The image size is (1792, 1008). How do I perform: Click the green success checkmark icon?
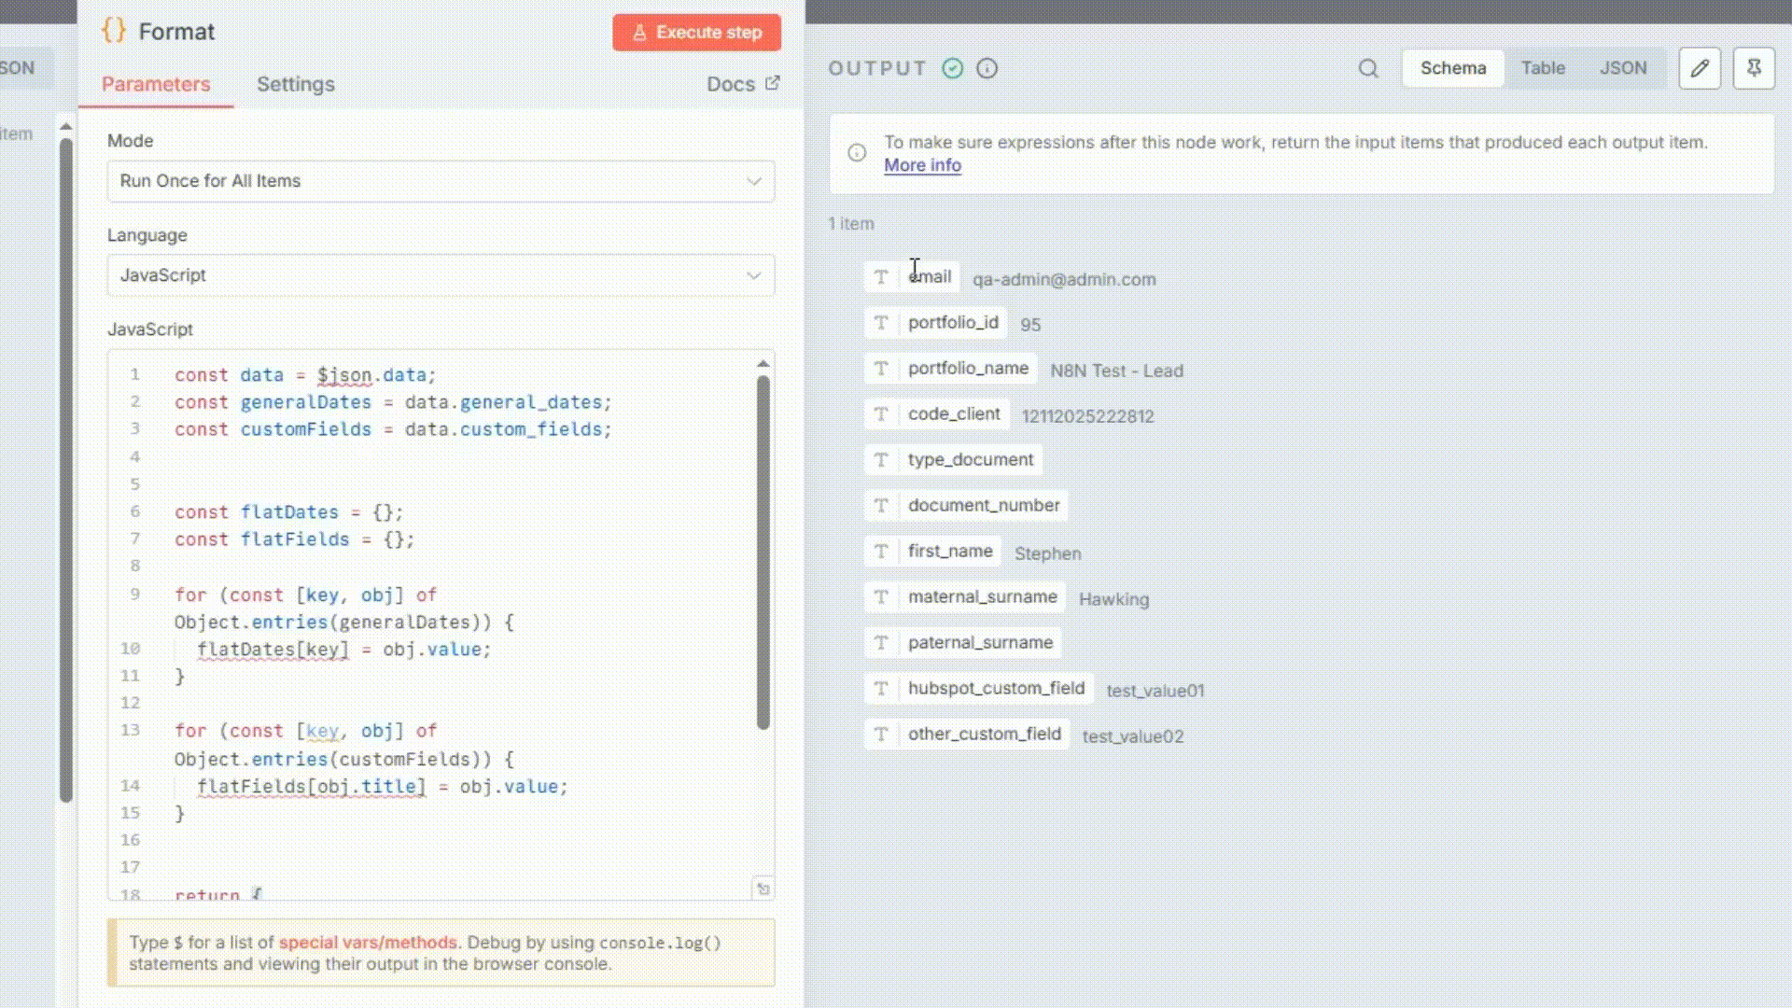tap(952, 68)
